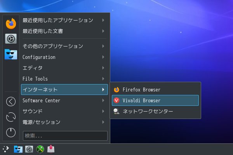The width and height of the screenshot is (233, 155).
Task: Click the network center icon
Action: click(x=116, y=111)
